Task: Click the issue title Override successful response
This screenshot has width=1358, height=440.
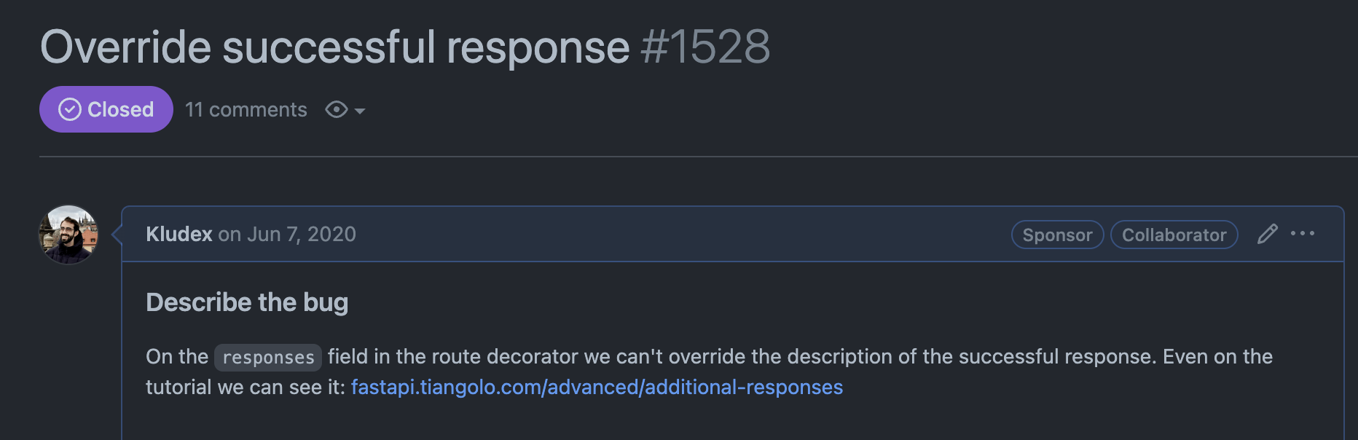Action: click(x=334, y=47)
